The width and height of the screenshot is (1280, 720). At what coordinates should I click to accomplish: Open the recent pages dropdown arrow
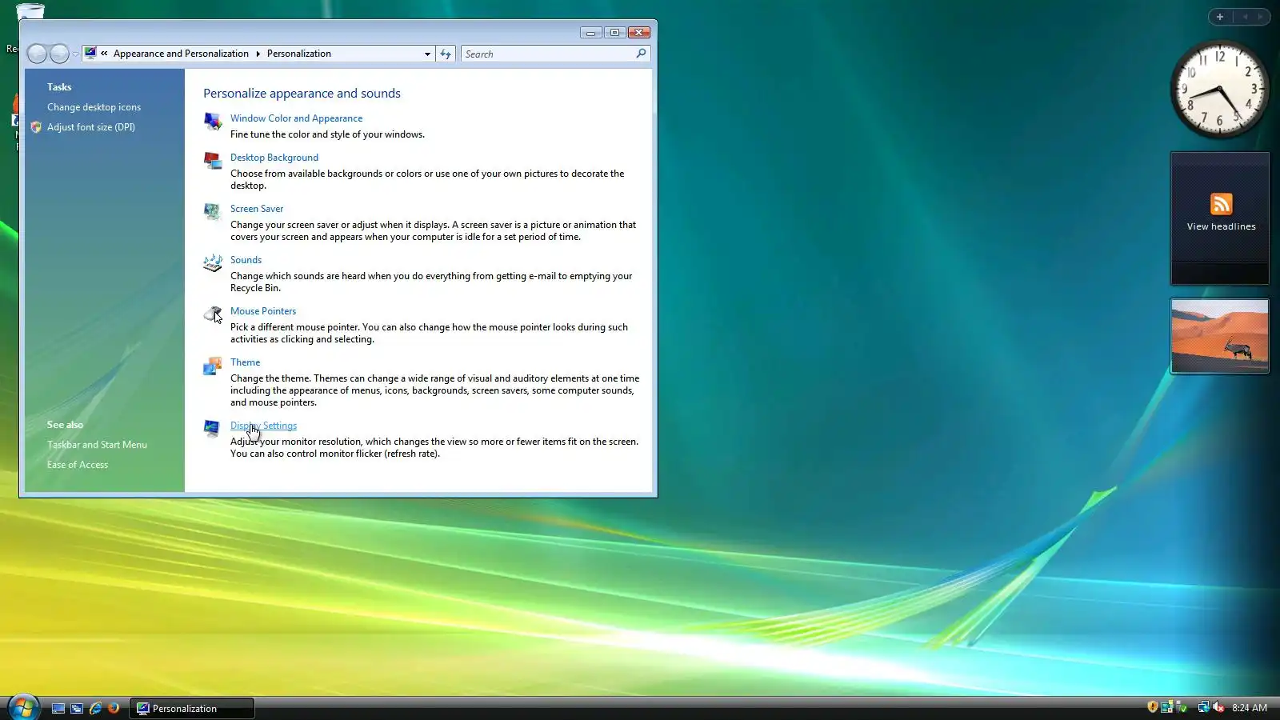[75, 54]
